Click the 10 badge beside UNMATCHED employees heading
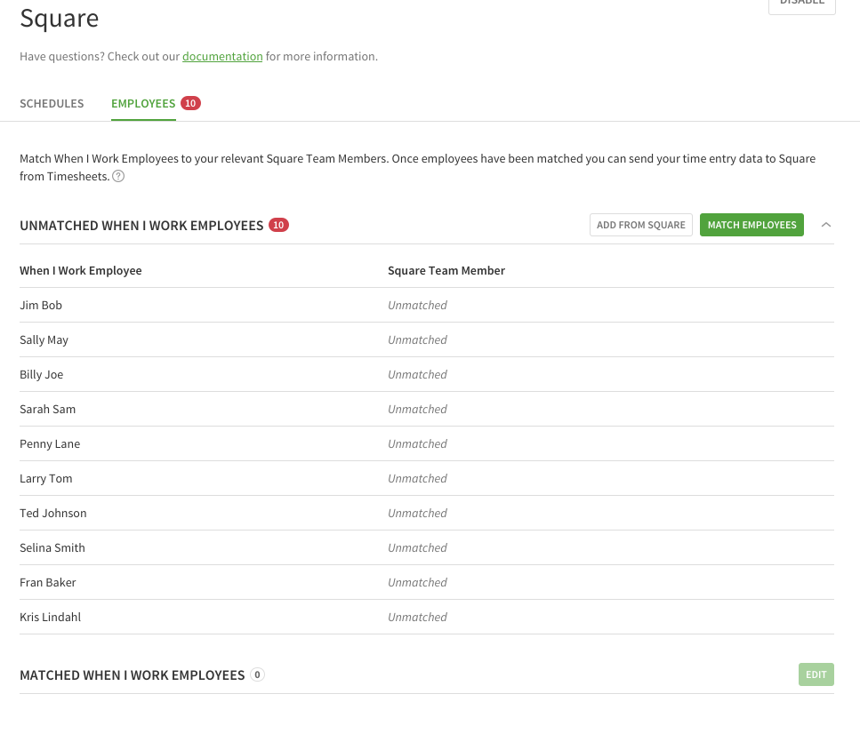This screenshot has height=734, width=860. pos(278,225)
